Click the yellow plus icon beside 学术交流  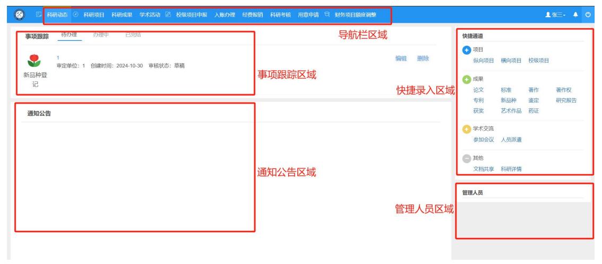[467, 129]
